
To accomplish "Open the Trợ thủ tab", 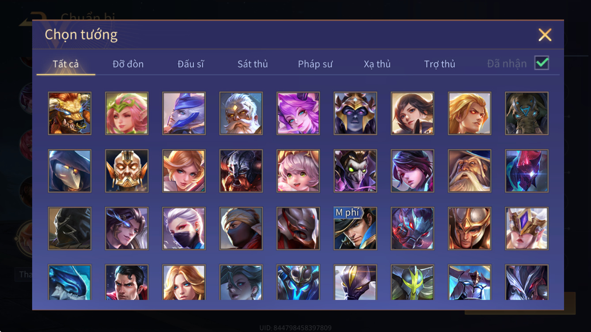I will 439,64.
